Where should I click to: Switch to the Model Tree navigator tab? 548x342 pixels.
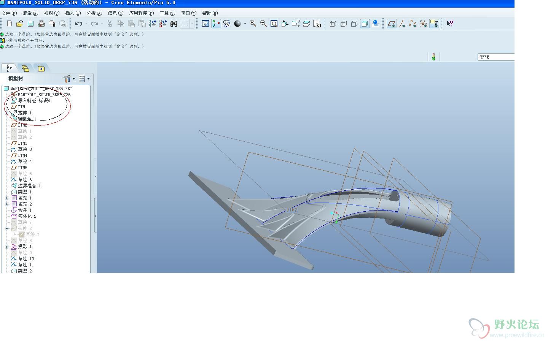pos(10,68)
